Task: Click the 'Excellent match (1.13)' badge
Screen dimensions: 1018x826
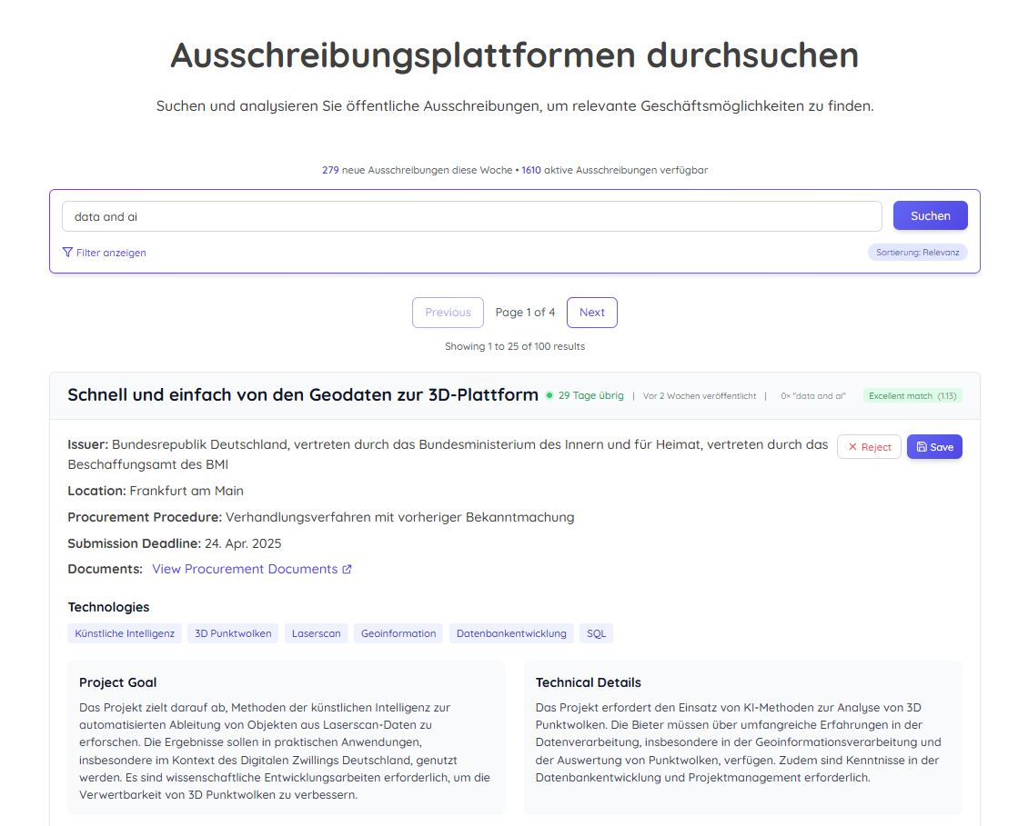Action: click(x=912, y=395)
